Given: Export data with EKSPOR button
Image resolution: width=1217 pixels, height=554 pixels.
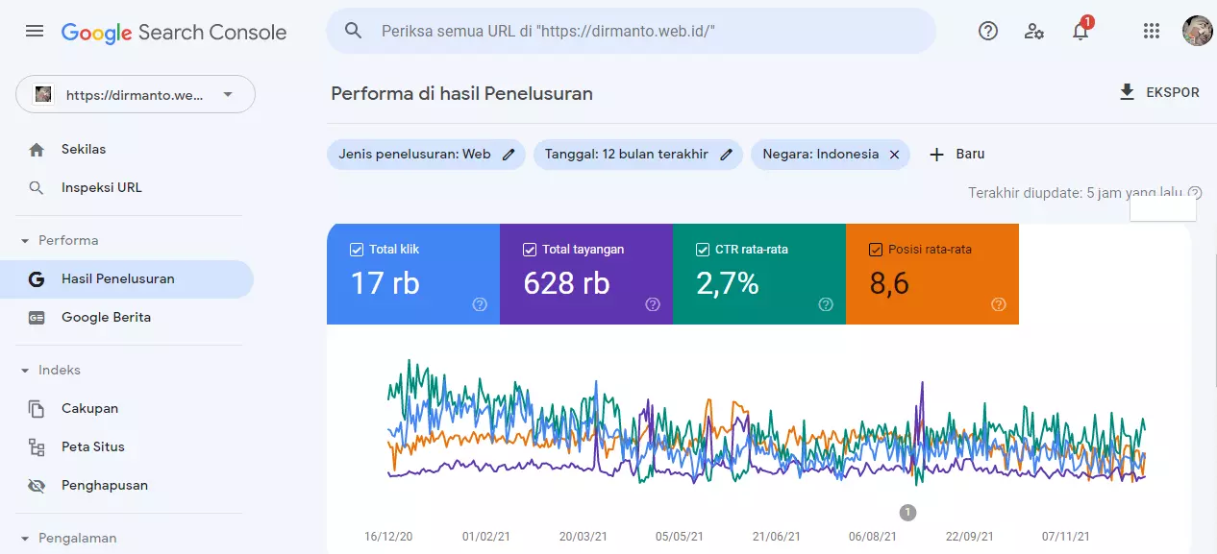Looking at the screenshot, I should (x=1159, y=92).
